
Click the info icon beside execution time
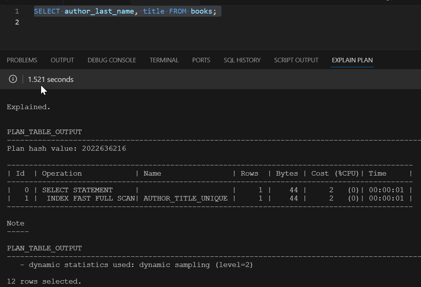point(13,79)
